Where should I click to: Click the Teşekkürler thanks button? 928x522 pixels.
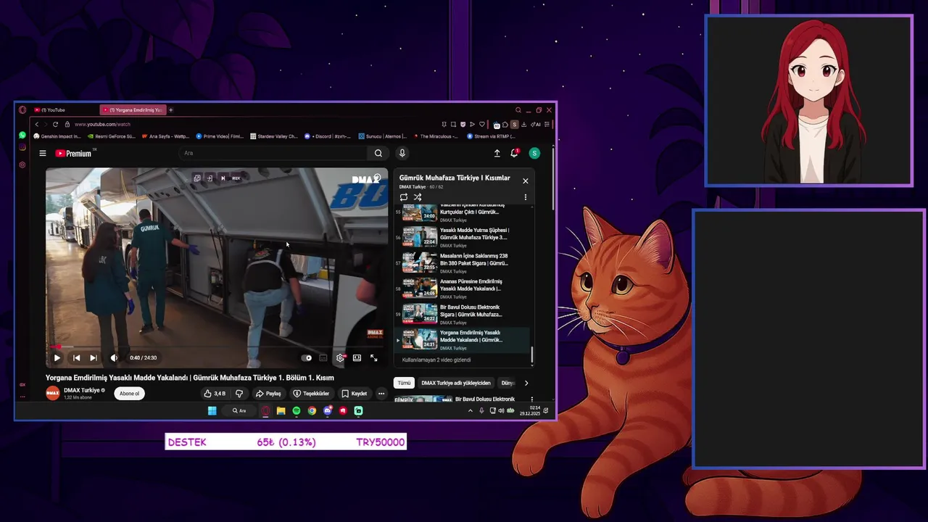[311, 394]
